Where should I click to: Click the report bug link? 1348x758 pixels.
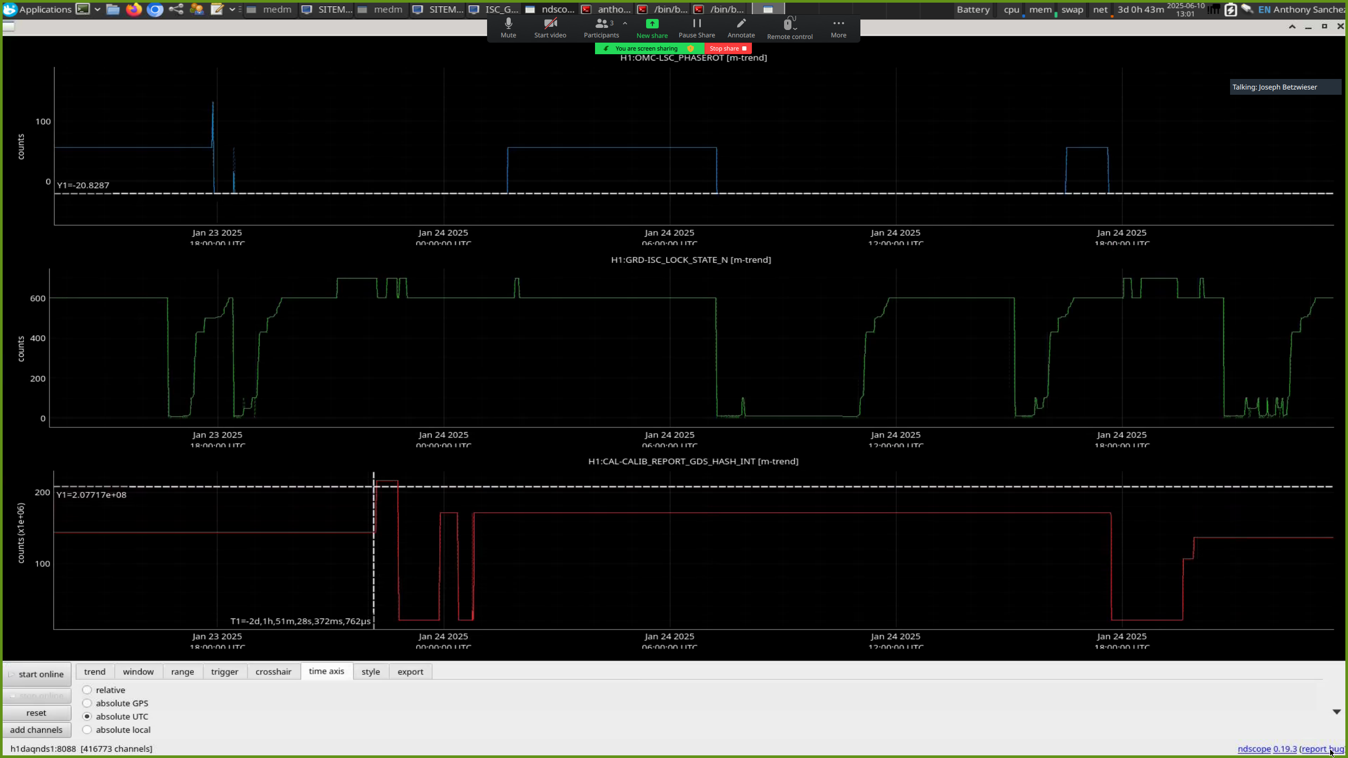[x=1323, y=749]
